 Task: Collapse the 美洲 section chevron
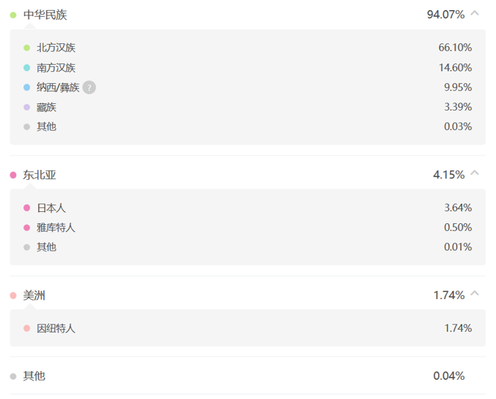[475, 294]
